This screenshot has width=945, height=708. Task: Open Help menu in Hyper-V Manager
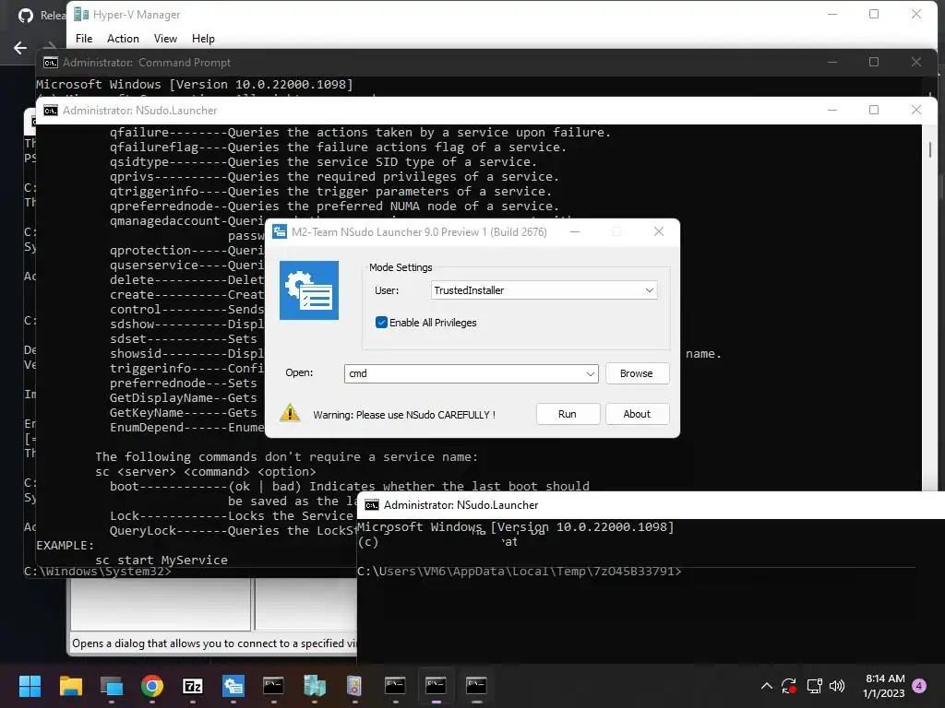click(x=203, y=39)
